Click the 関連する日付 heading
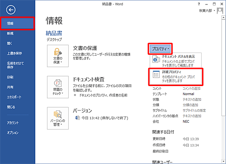Viewport: 226px width, 164px height. tap(163, 132)
